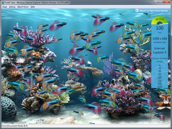Set number of fish to 1

(x=159, y=65)
